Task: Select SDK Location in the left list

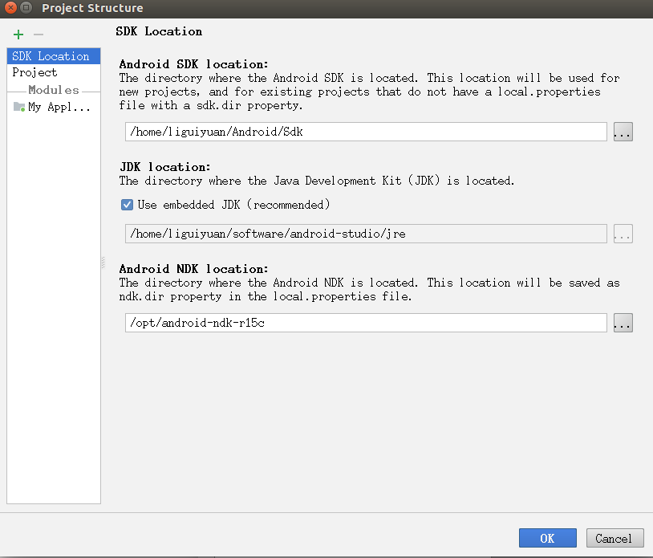Action: point(51,56)
